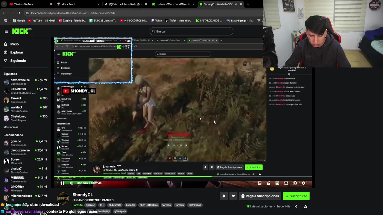The height and width of the screenshot is (215, 383).
Task: Select the gtarolplay tag
Action: (120, 211)
